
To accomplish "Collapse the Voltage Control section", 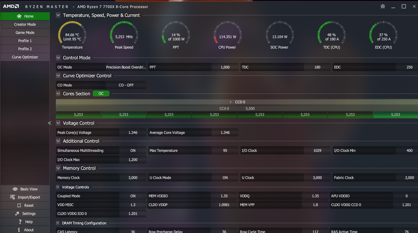I will click(x=58, y=123).
